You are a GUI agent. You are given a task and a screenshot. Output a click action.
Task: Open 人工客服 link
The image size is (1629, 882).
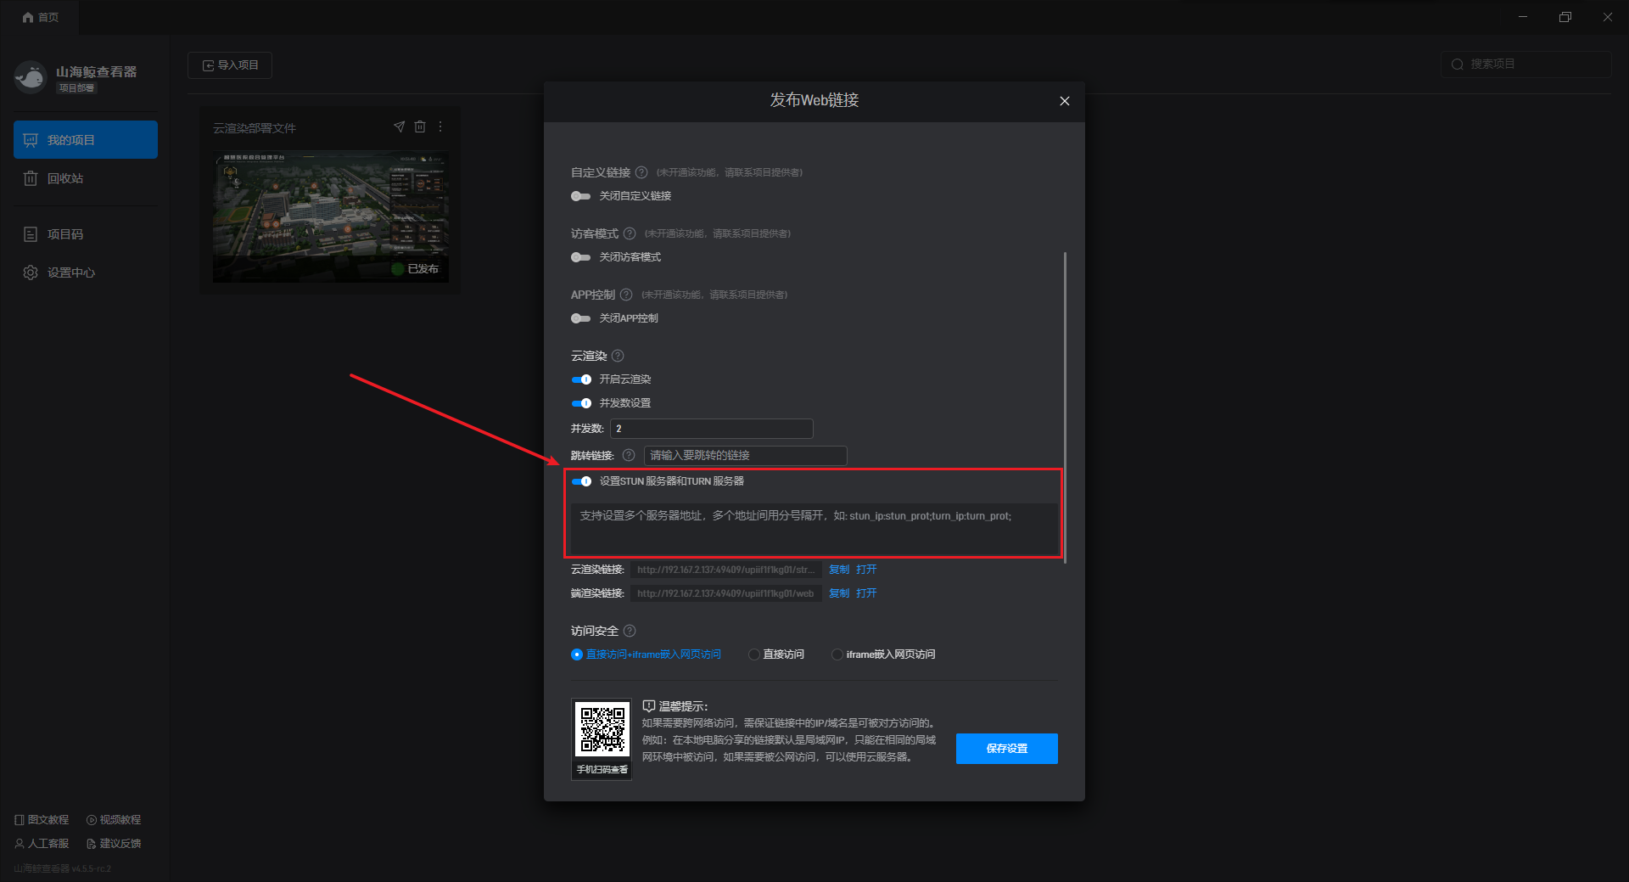click(42, 844)
